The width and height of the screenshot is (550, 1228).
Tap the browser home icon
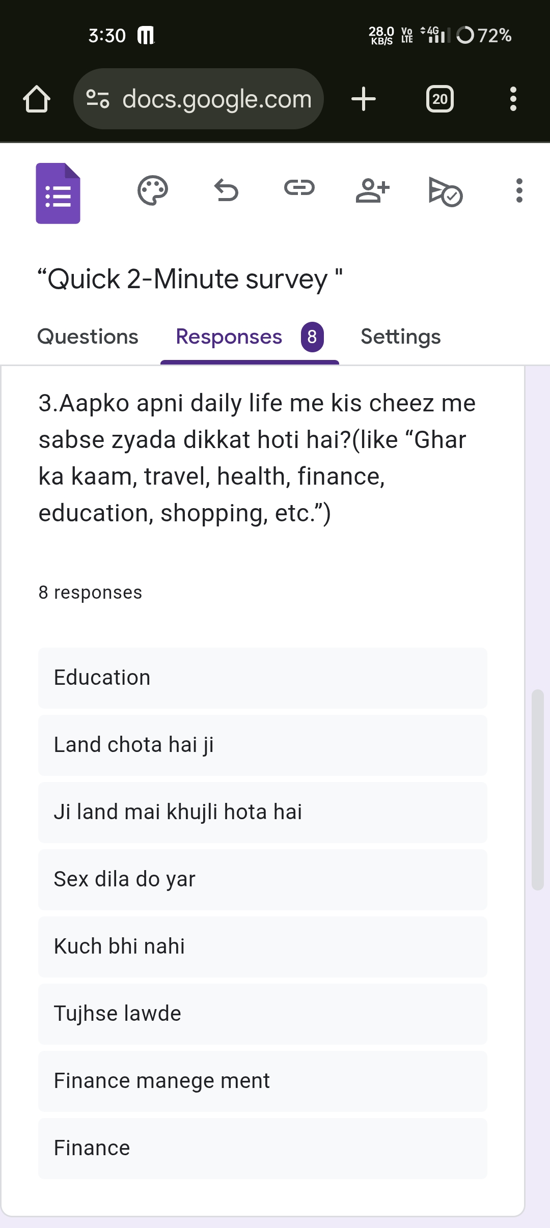pyautogui.click(x=37, y=99)
